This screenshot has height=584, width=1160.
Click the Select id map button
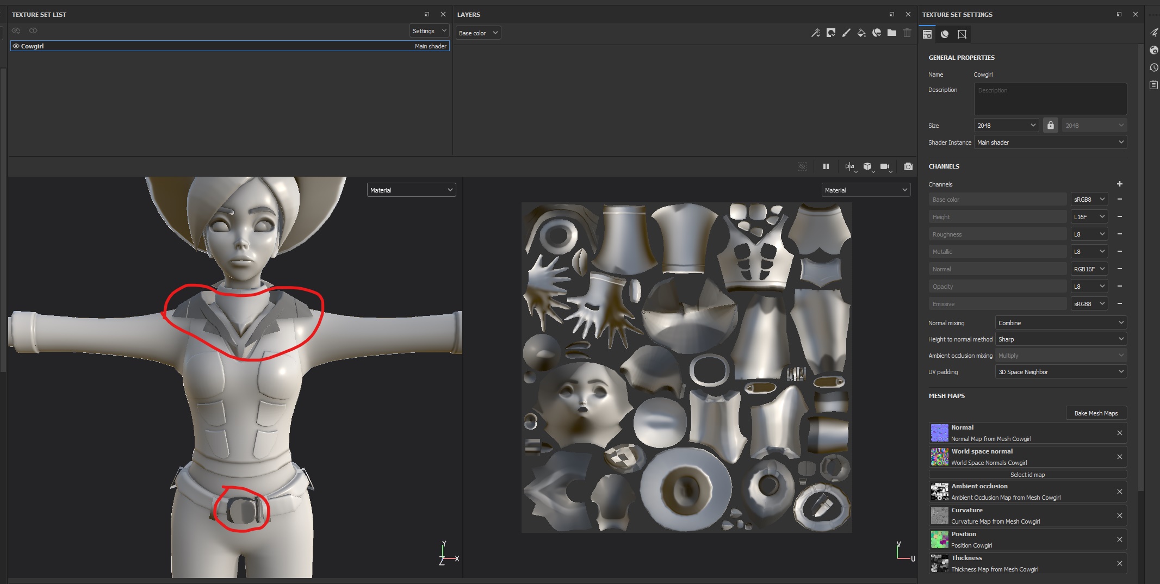[1027, 474]
